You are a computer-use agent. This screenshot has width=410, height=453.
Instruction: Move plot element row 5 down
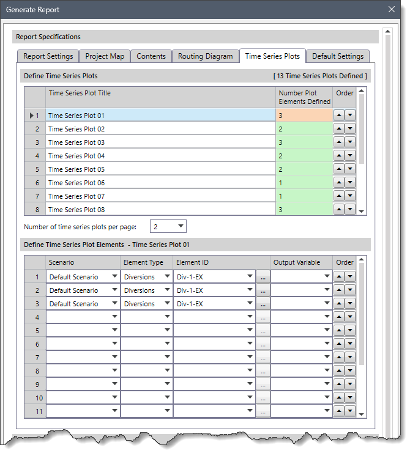point(350,330)
